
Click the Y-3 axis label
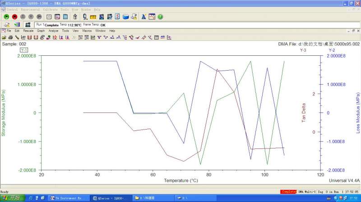[303, 50]
